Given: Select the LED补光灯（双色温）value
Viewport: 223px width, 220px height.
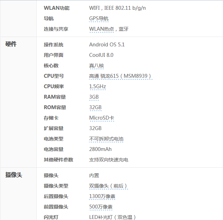Looking at the screenshot, I should tap(112, 217).
